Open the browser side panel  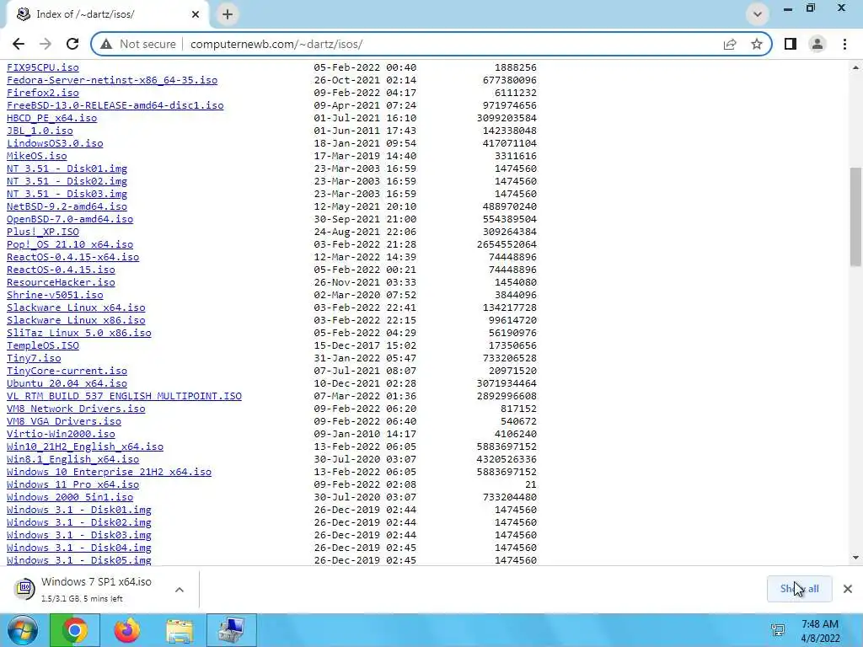click(x=791, y=44)
